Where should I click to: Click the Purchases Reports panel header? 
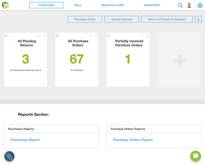tap(51, 129)
